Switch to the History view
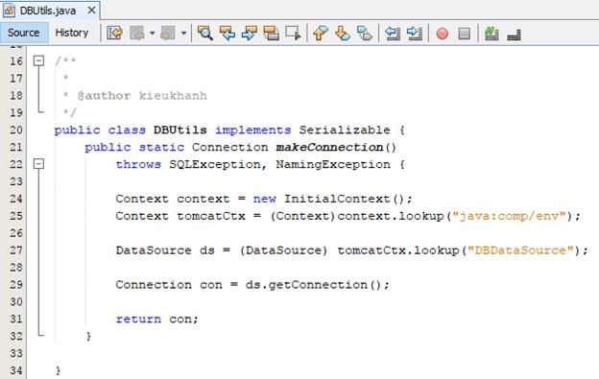Image resolution: width=599 pixels, height=379 pixels. 72,33
